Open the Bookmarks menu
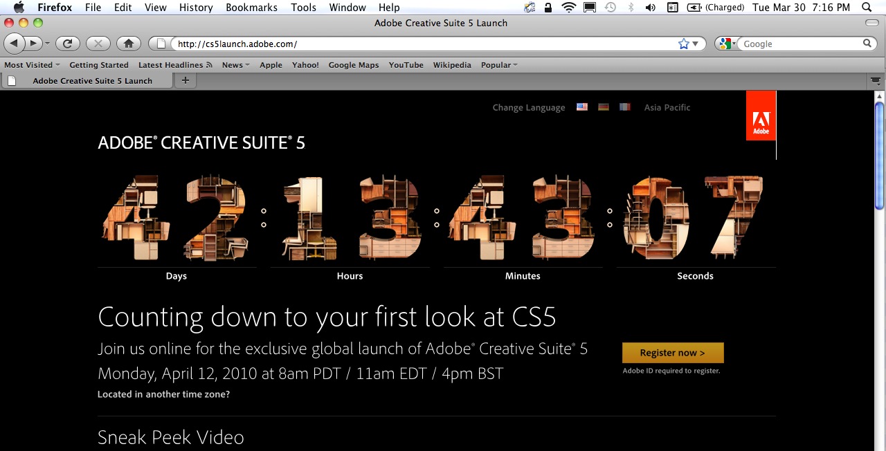The image size is (886, 451). click(252, 8)
